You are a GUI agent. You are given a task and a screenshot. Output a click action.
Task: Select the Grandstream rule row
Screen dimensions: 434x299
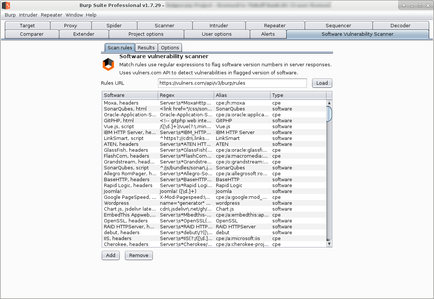click(214, 162)
